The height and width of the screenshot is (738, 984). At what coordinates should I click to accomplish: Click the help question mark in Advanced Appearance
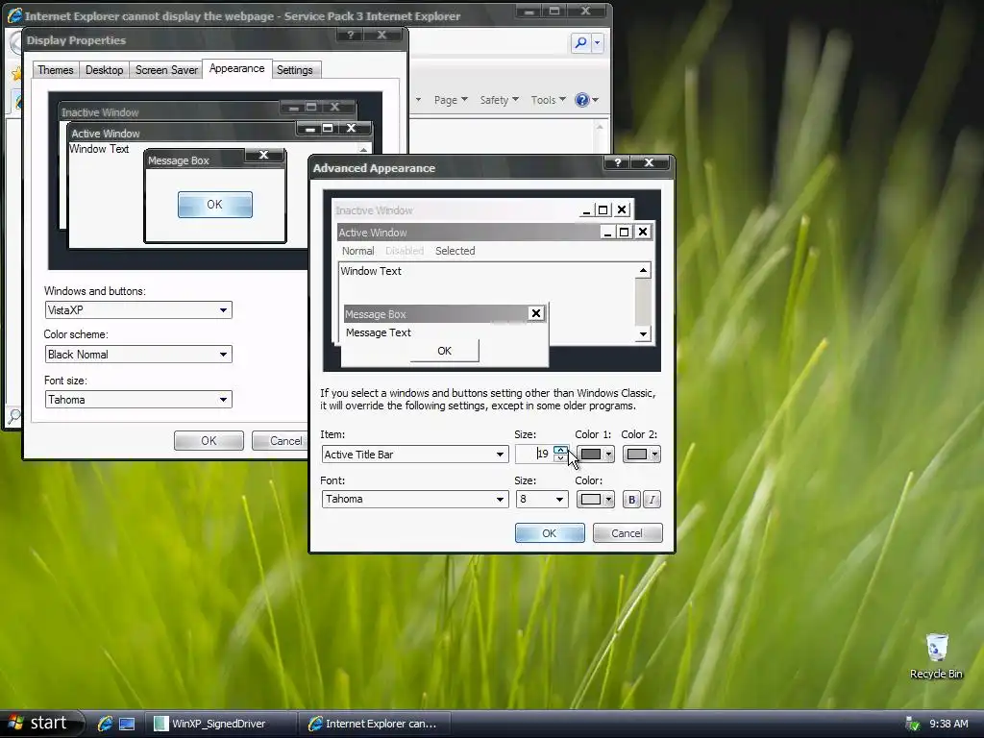618,162
